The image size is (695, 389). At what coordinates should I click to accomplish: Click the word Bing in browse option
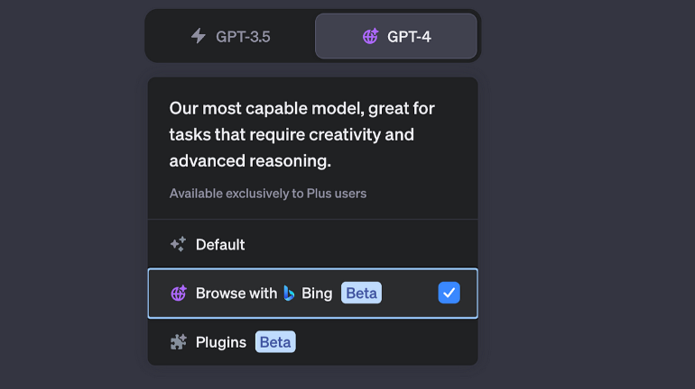[317, 294]
